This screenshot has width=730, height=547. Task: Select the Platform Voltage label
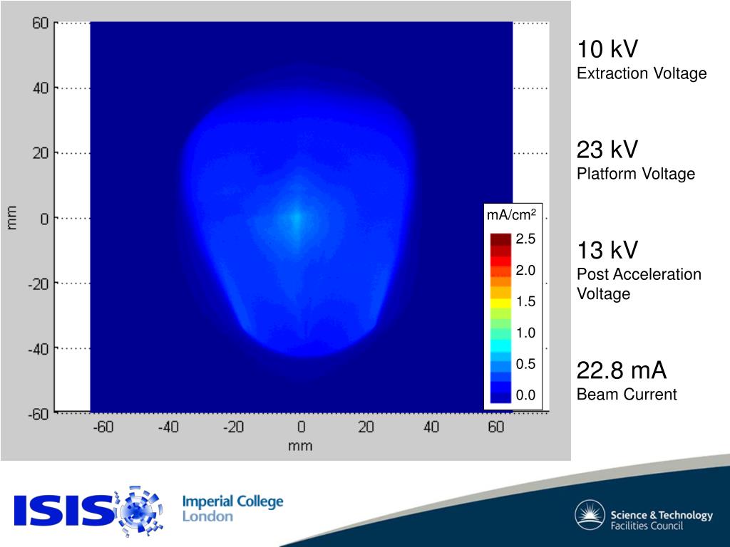(x=636, y=174)
